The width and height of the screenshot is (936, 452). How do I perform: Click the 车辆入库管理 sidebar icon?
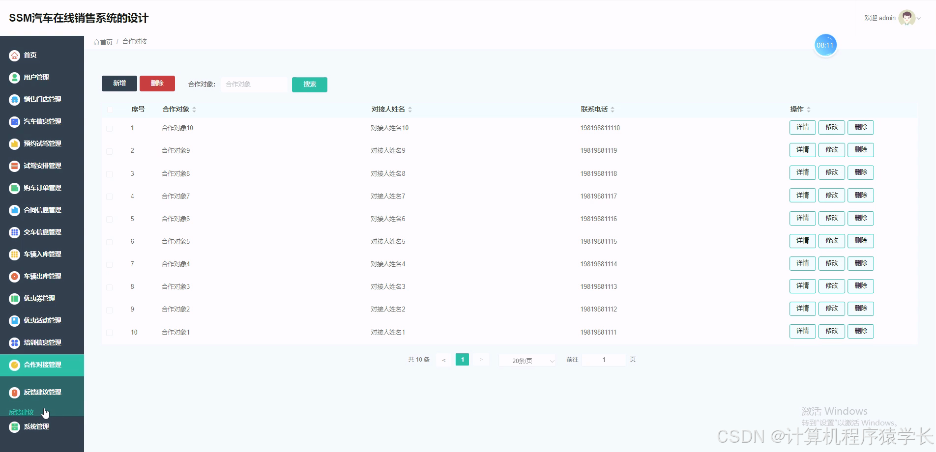(14, 254)
